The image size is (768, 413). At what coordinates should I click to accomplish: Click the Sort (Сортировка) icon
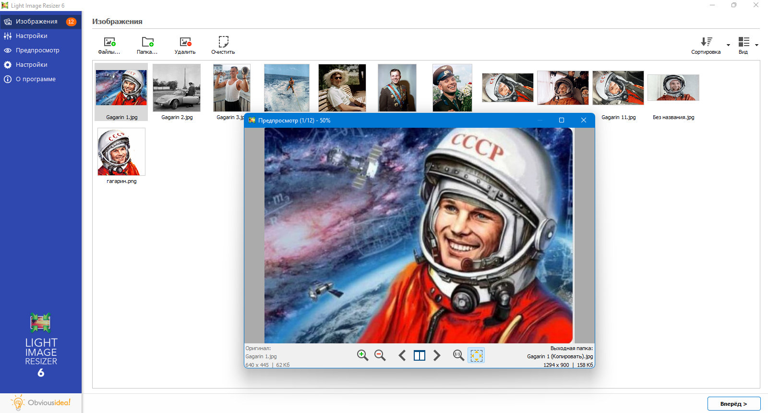706,42
